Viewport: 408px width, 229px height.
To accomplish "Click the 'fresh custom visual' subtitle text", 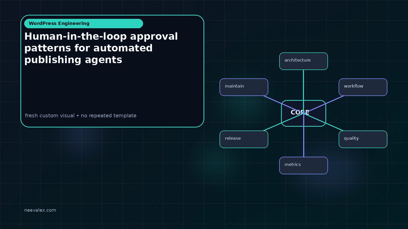I will pyautogui.click(x=81, y=116).
